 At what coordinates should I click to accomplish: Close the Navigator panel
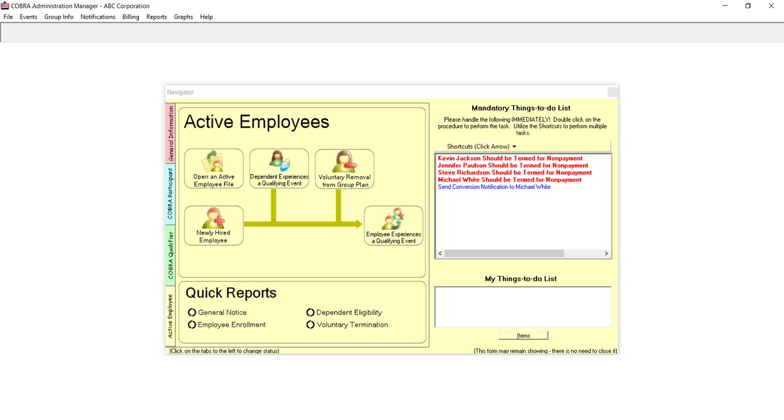pos(612,92)
